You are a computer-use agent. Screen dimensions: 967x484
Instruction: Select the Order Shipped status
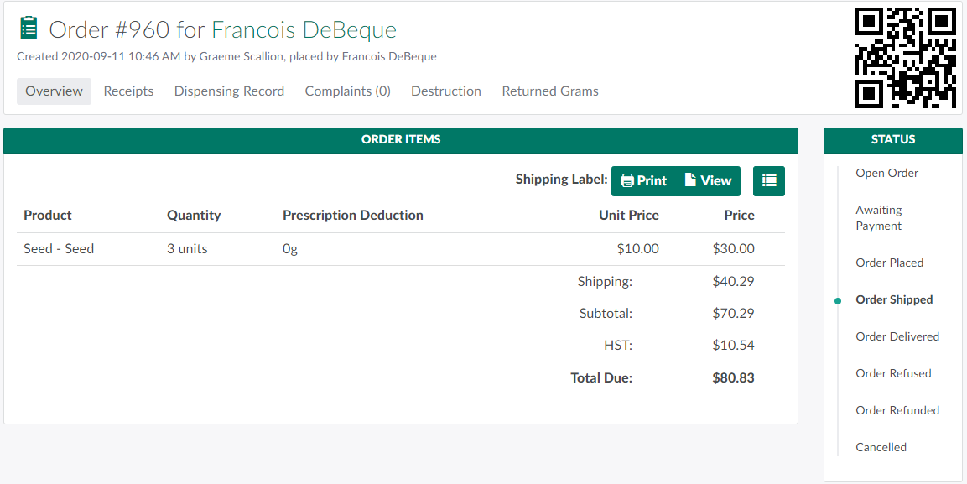(894, 299)
